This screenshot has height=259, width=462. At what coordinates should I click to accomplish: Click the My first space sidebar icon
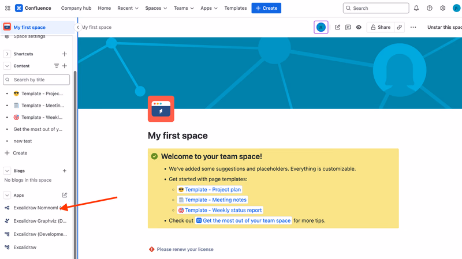tap(7, 27)
